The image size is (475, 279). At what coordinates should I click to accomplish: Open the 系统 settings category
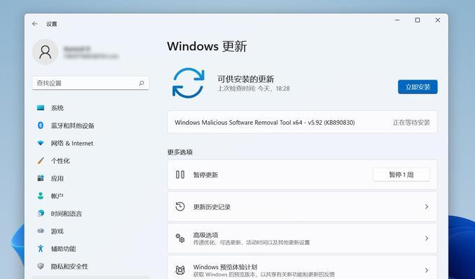(x=90, y=108)
